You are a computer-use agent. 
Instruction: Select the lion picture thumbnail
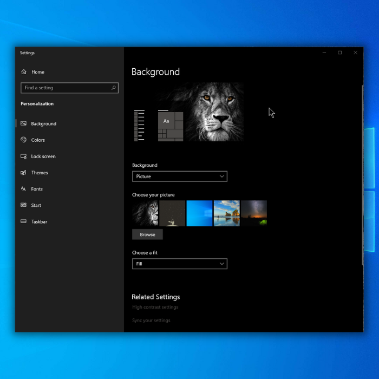[145, 213]
